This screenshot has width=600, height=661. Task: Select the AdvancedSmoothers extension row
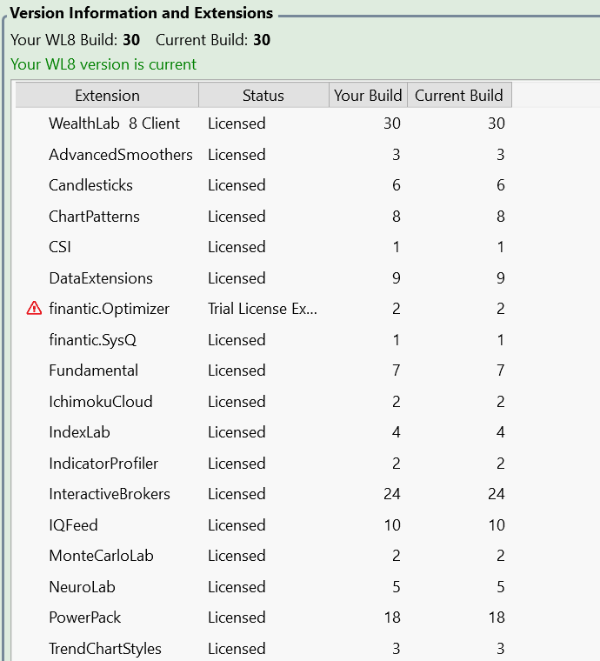tap(121, 155)
